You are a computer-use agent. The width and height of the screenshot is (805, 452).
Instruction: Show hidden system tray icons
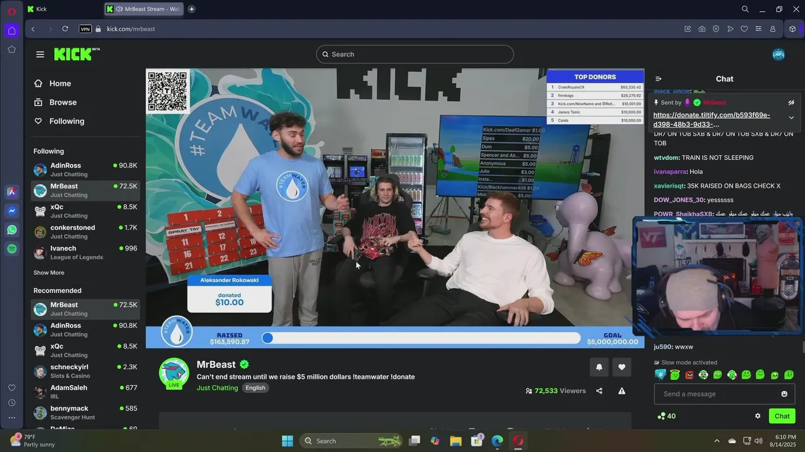point(716,441)
